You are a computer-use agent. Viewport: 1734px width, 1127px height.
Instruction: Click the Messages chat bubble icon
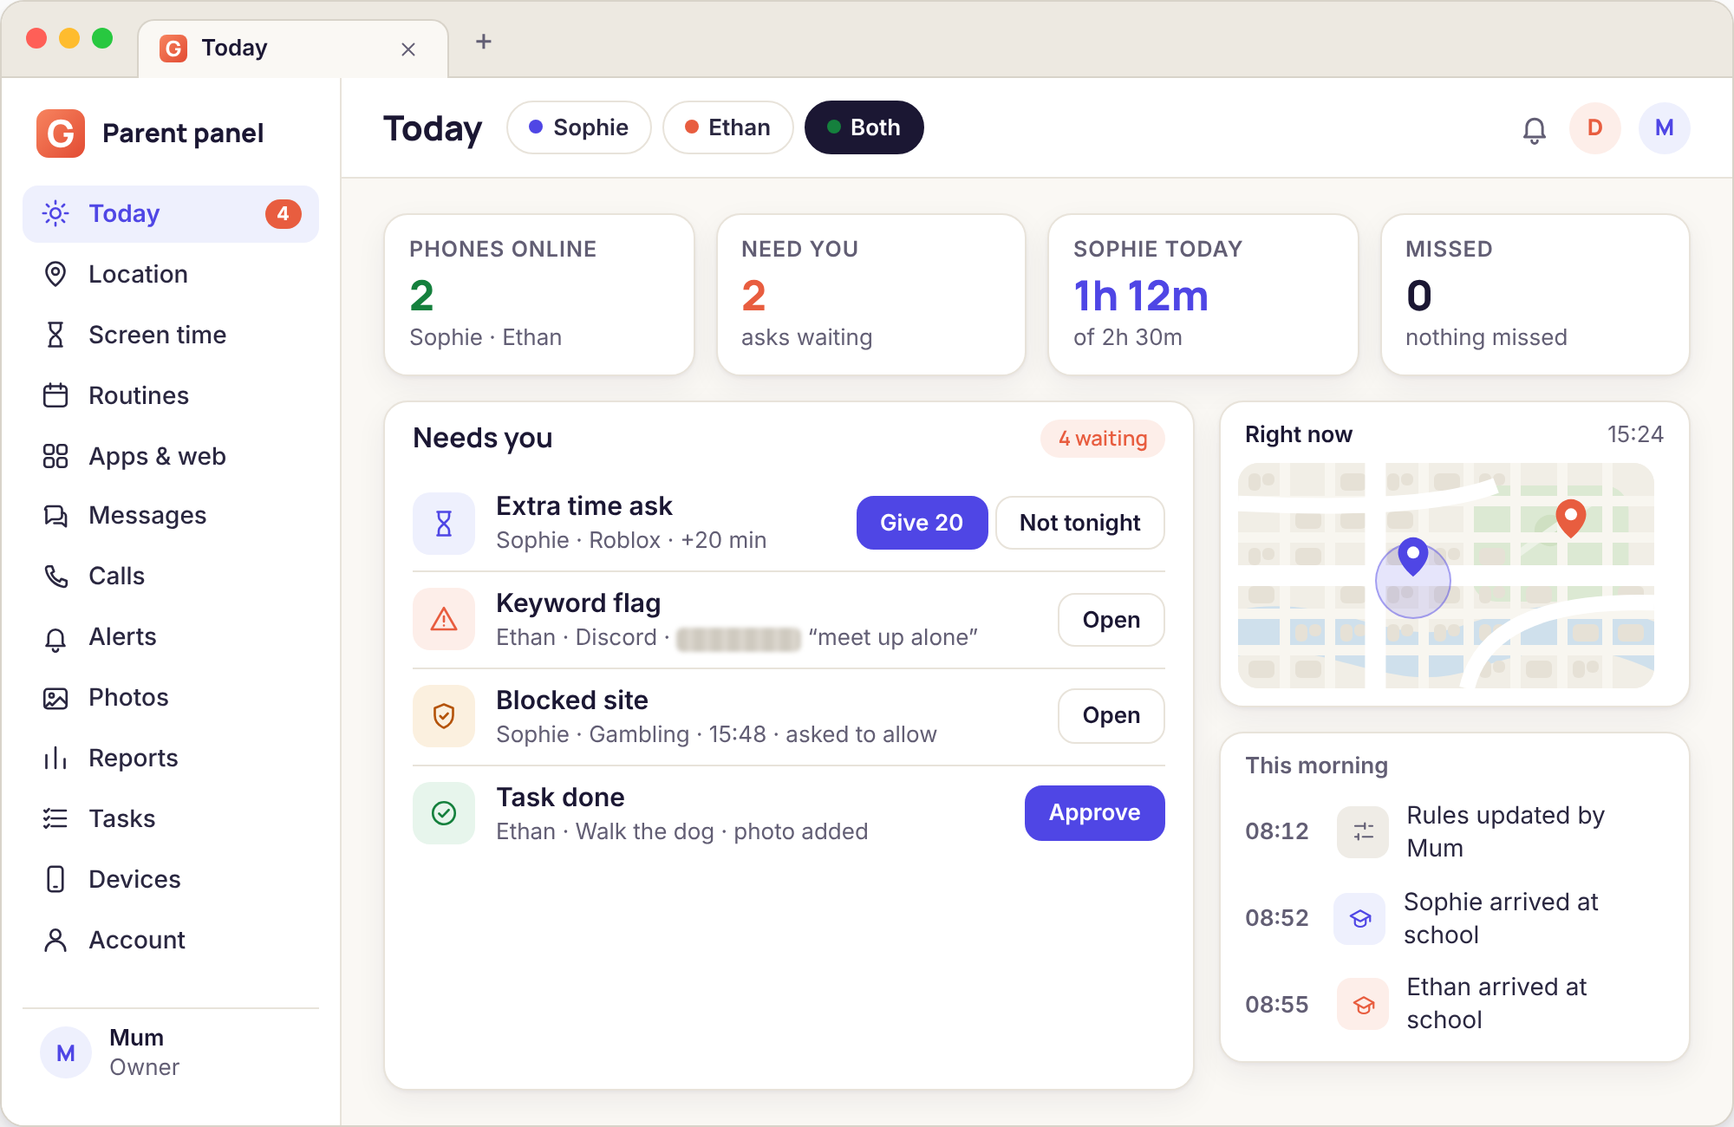point(55,516)
